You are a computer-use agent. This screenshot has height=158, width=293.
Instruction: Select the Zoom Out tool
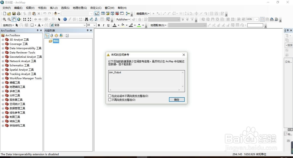[9, 19]
